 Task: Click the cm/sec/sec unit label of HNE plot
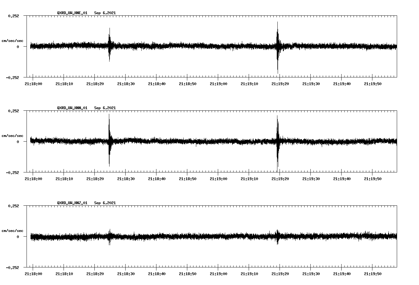(x=12, y=41)
